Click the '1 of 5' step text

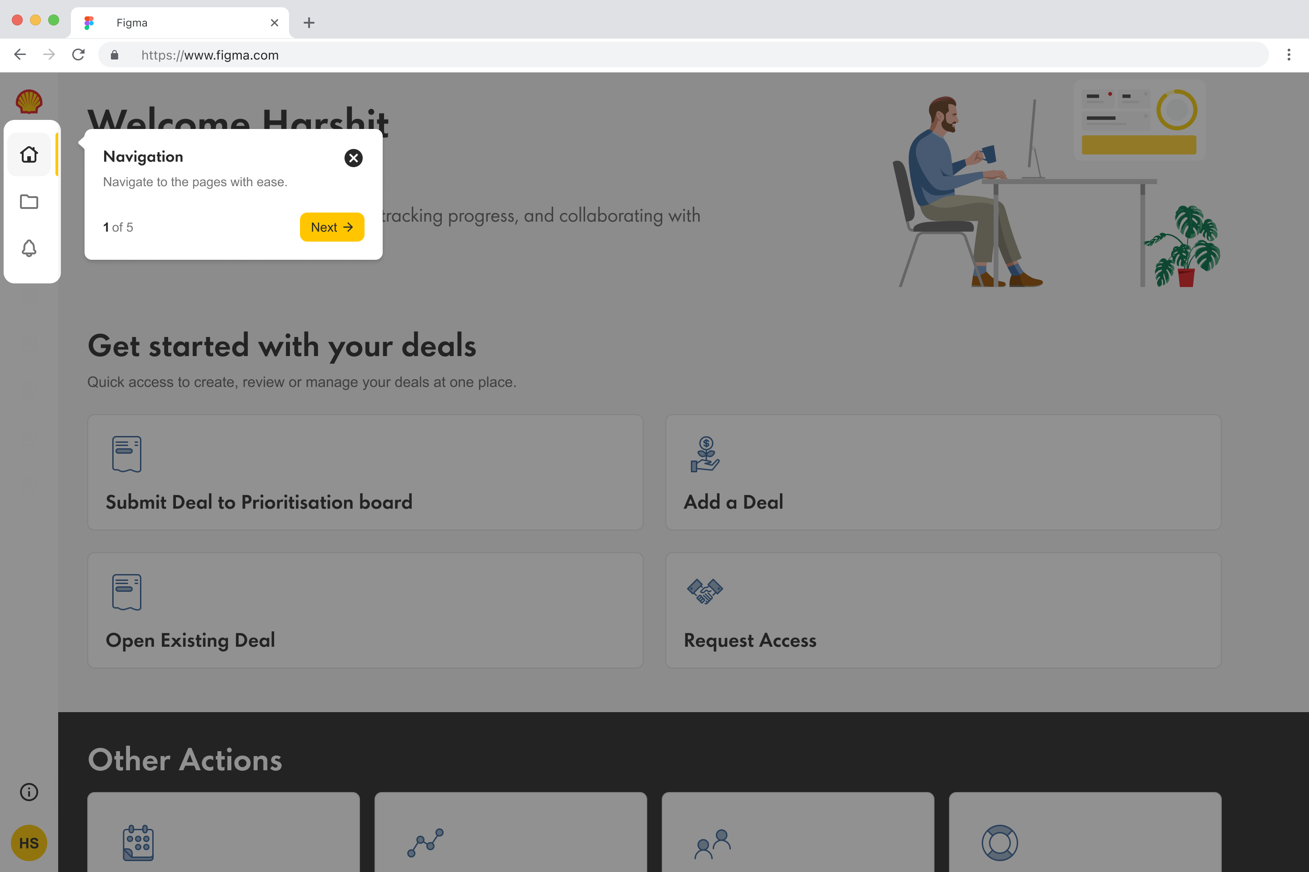click(118, 227)
